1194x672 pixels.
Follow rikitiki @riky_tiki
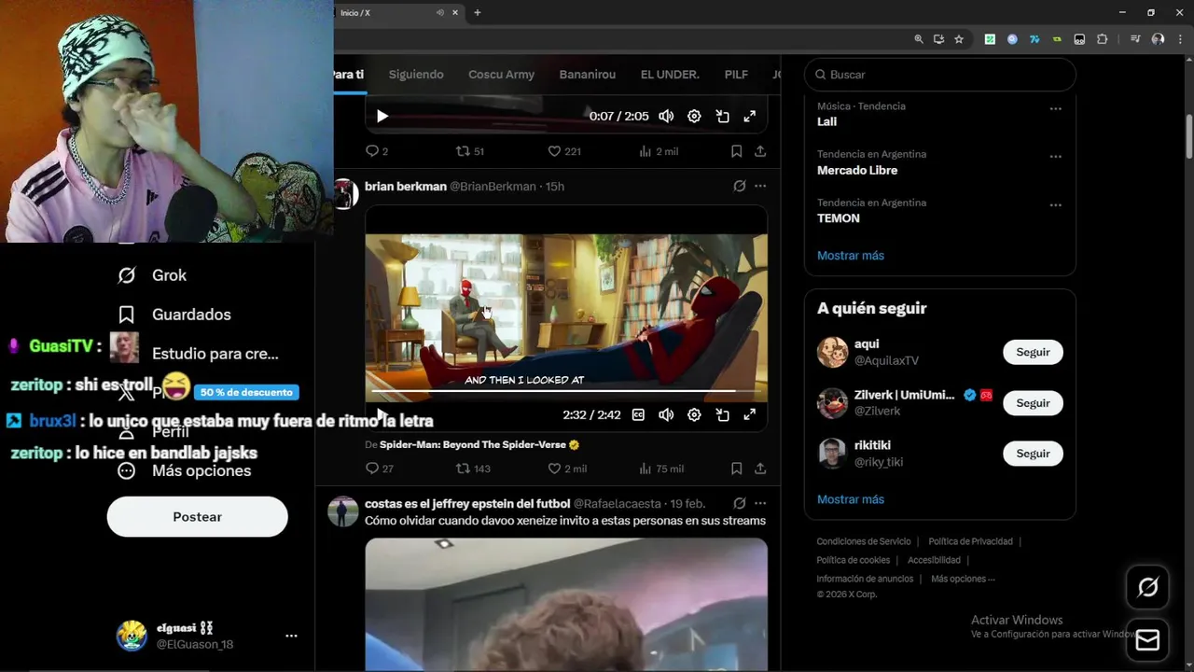[x=1033, y=454]
